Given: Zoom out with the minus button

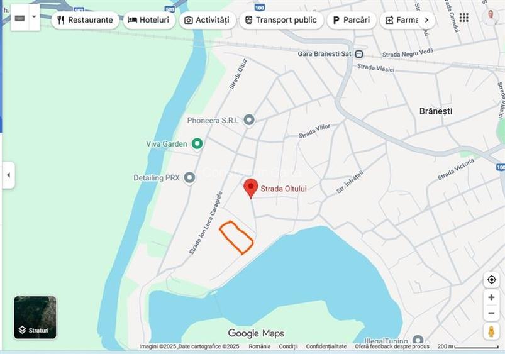Looking at the screenshot, I should pos(491,313).
